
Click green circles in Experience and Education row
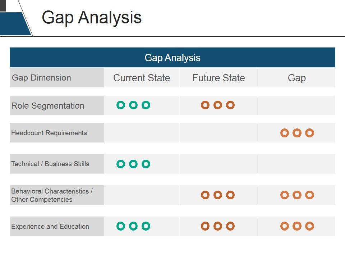[133, 226]
